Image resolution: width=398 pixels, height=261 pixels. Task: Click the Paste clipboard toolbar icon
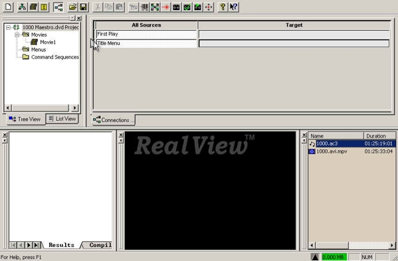coord(120,7)
